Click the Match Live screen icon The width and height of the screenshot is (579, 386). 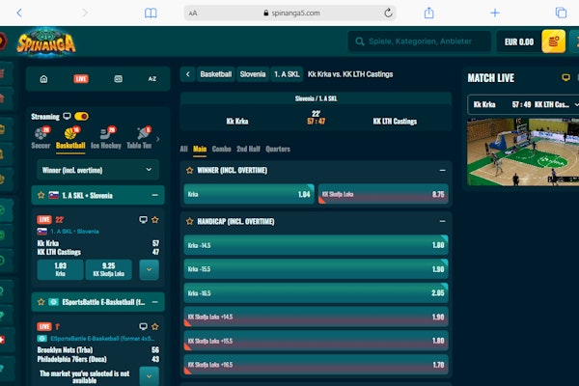click(565, 77)
